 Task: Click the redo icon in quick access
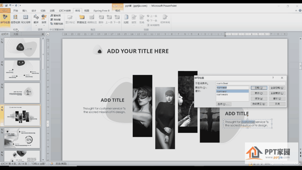16,5
